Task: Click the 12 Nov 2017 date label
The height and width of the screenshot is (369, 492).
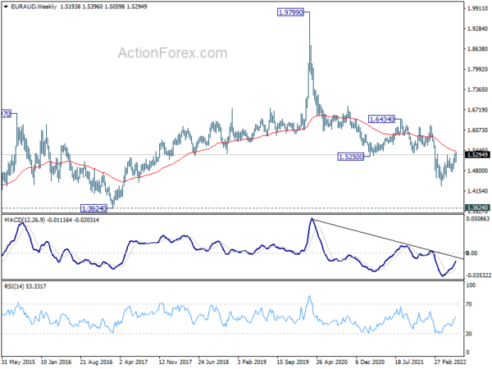Action: pos(175,362)
